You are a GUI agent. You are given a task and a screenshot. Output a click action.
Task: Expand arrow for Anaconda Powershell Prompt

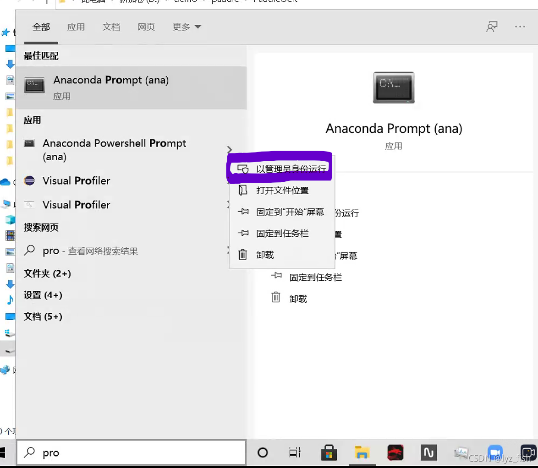point(230,150)
